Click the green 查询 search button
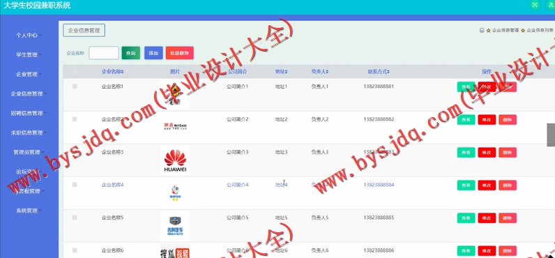 point(130,53)
